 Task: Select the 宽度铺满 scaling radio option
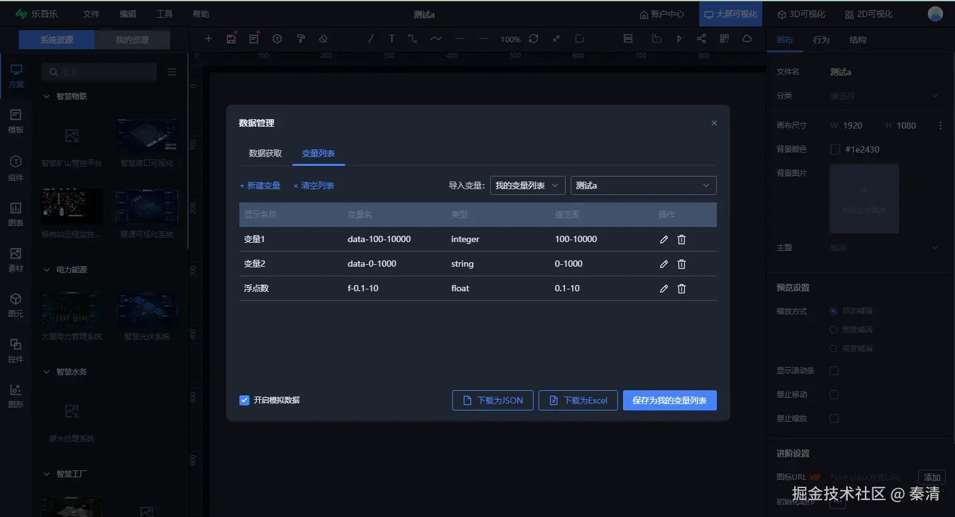833,330
